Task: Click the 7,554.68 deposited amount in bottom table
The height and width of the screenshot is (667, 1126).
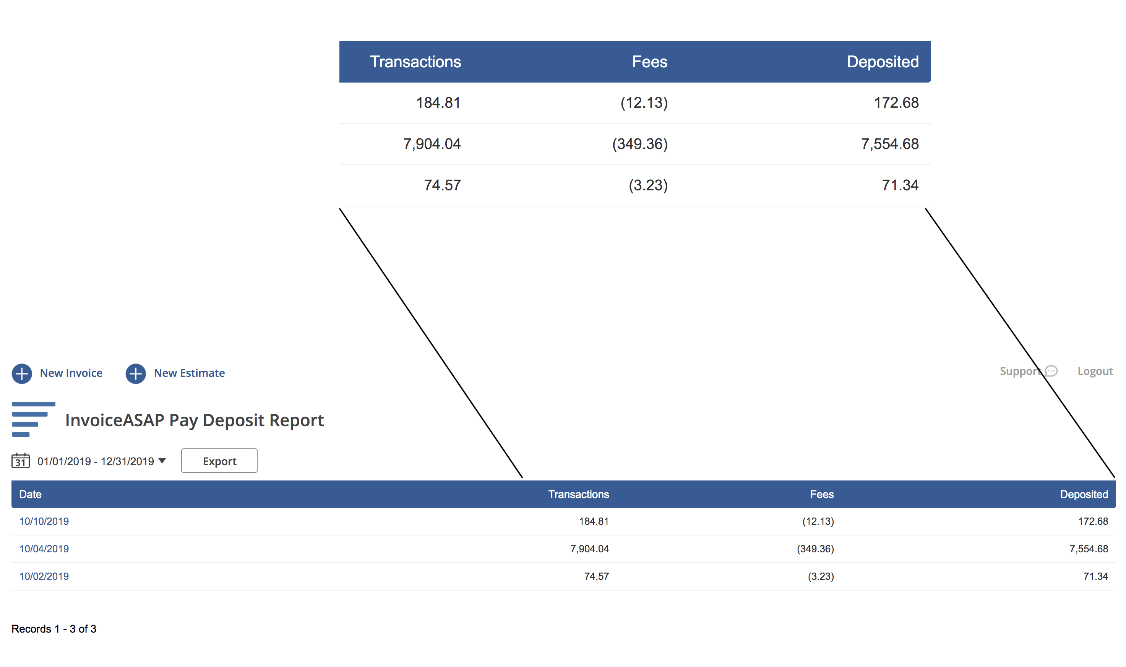Action: coord(1088,549)
